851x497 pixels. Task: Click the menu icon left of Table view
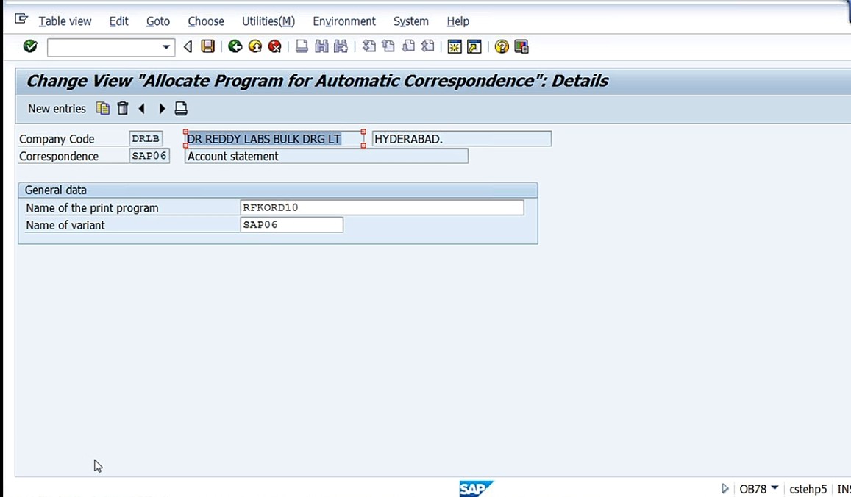21,20
